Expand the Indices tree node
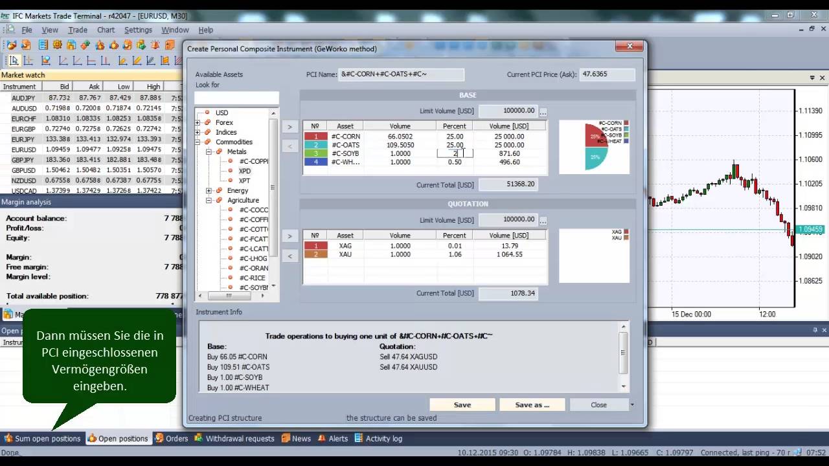829x466 pixels. pyautogui.click(x=198, y=132)
